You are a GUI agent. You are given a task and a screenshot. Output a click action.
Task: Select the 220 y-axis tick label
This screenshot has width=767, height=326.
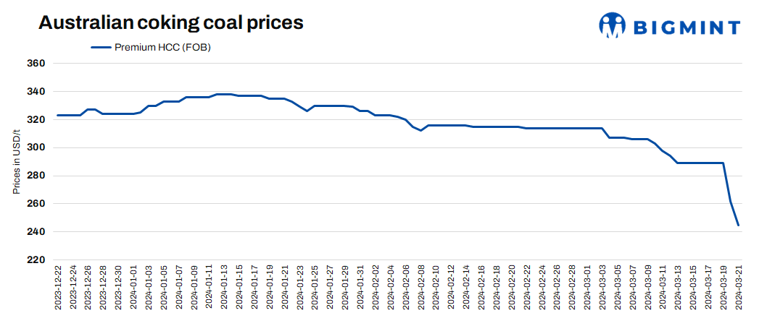pyautogui.click(x=36, y=260)
